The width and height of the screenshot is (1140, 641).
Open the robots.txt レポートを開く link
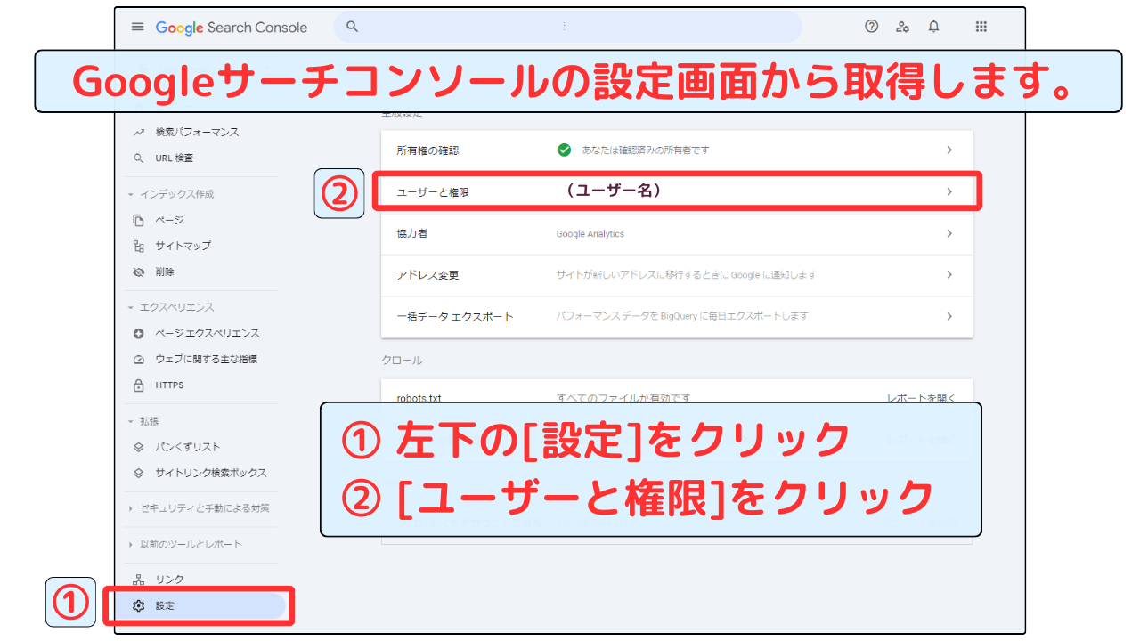(x=921, y=397)
